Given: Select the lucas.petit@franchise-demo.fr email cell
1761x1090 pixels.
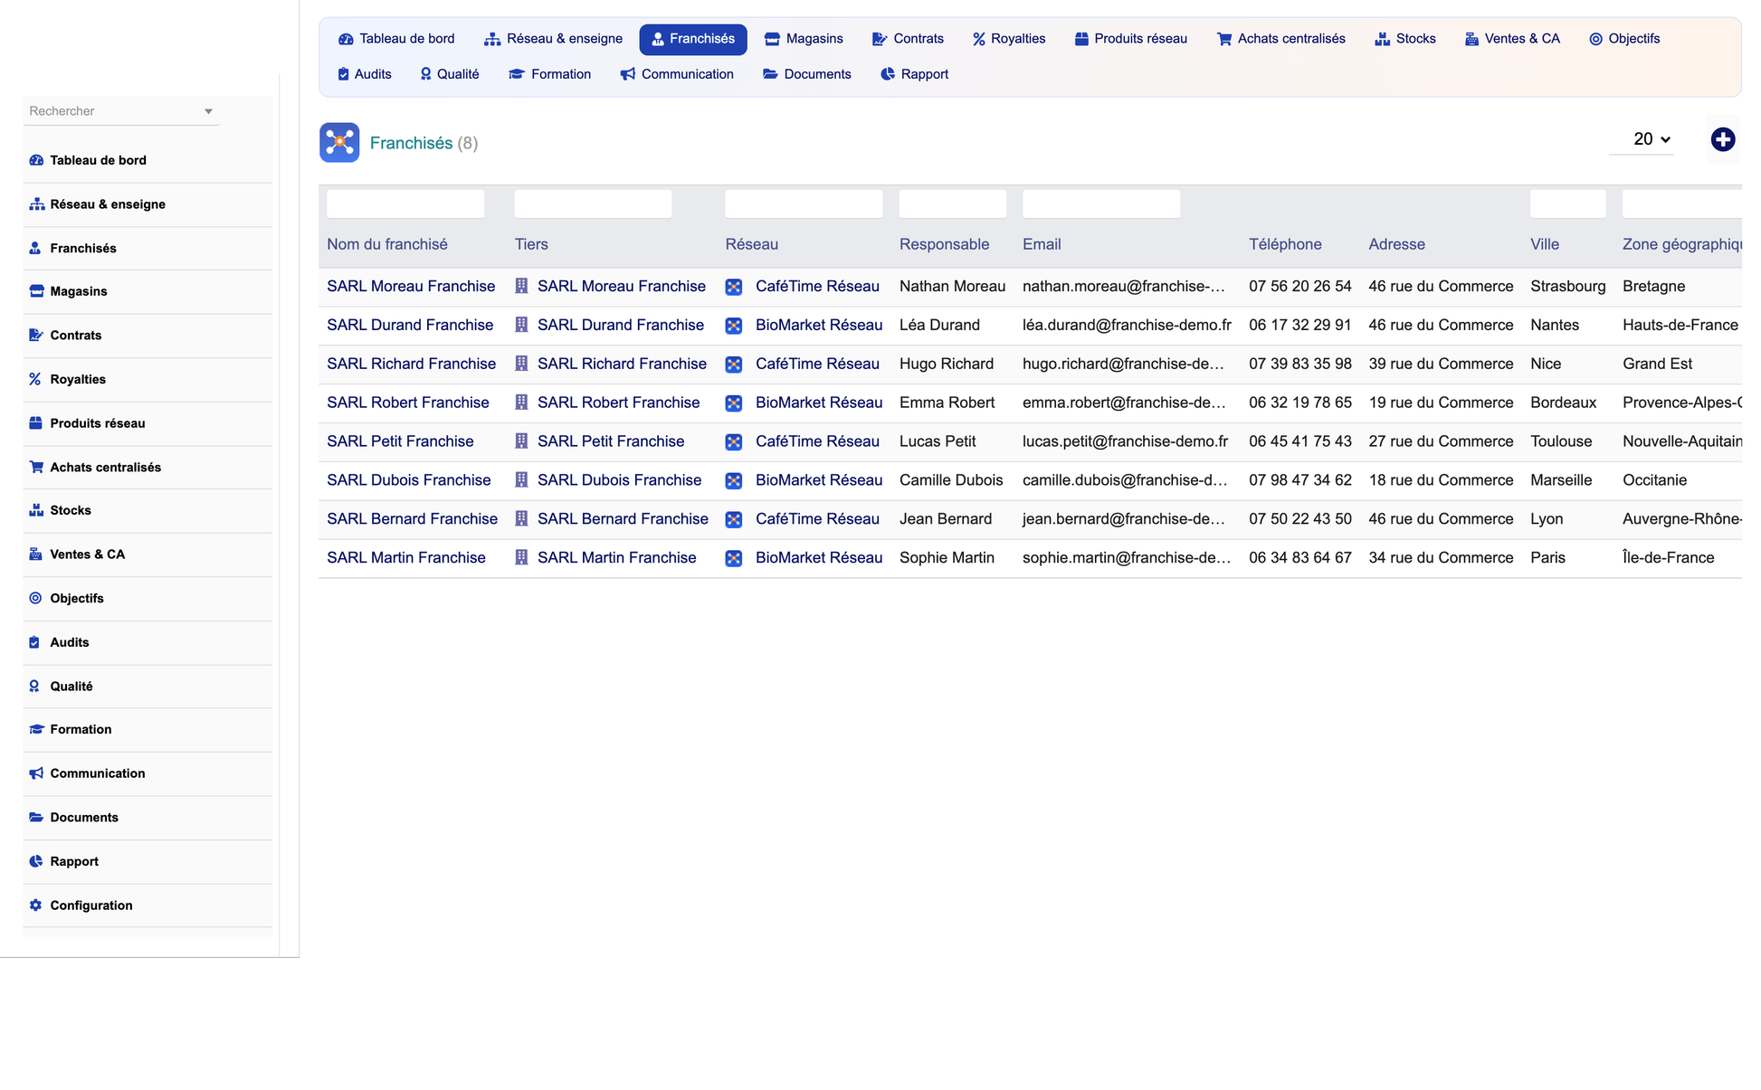Looking at the screenshot, I should click(1125, 441).
